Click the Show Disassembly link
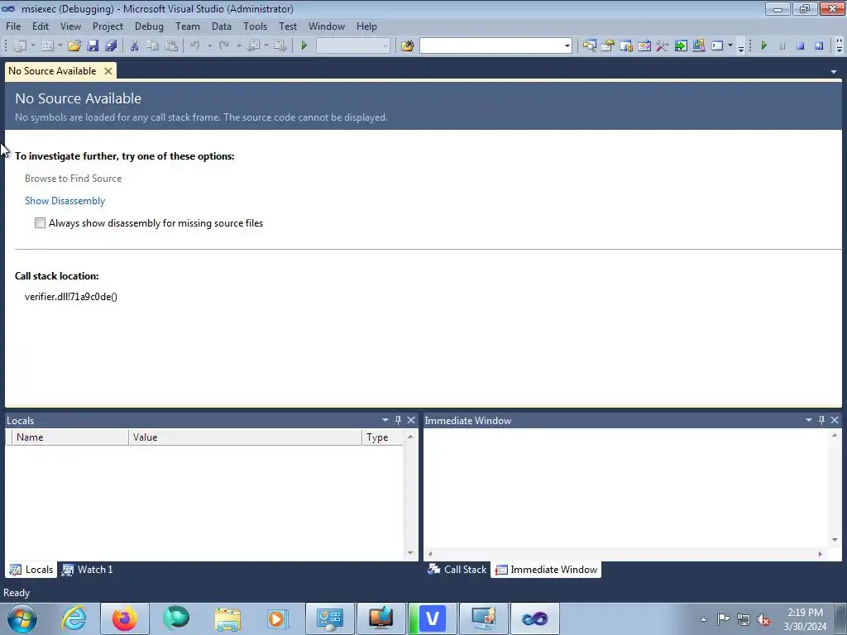 (65, 201)
